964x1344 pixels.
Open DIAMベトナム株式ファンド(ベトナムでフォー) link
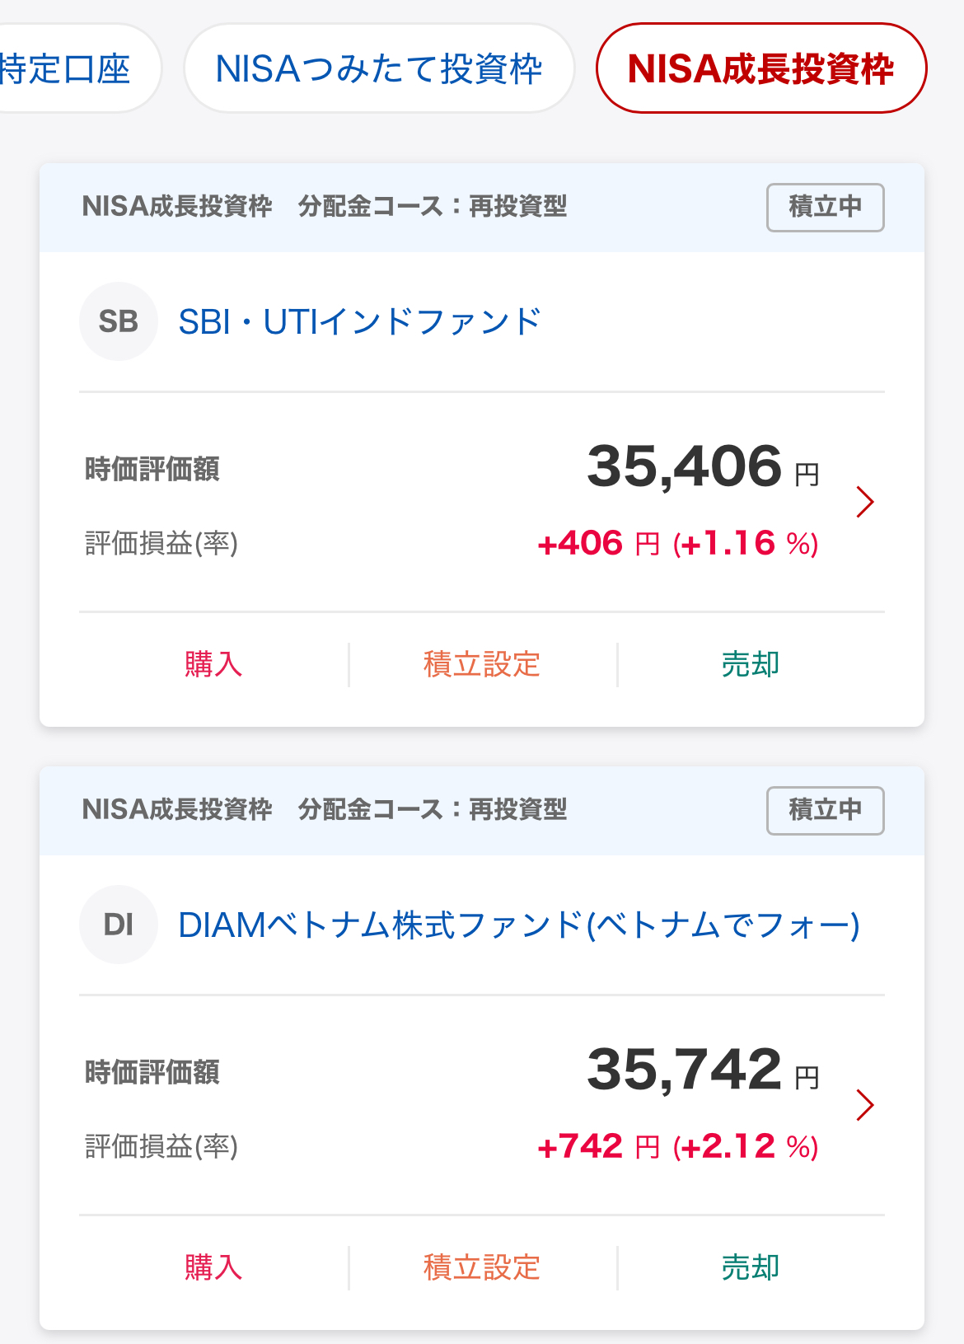[519, 925]
